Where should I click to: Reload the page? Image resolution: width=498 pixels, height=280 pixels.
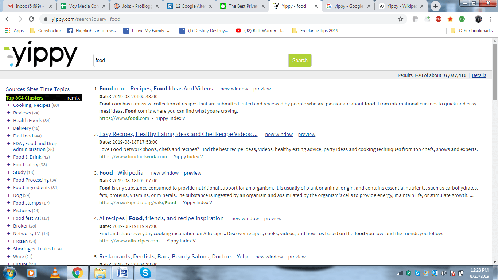[x=31, y=19]
